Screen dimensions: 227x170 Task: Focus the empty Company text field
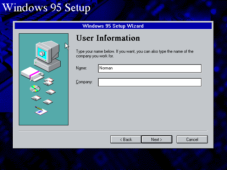150,83
